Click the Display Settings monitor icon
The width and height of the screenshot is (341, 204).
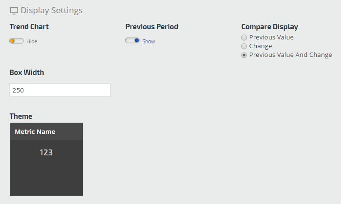[14, 10]
